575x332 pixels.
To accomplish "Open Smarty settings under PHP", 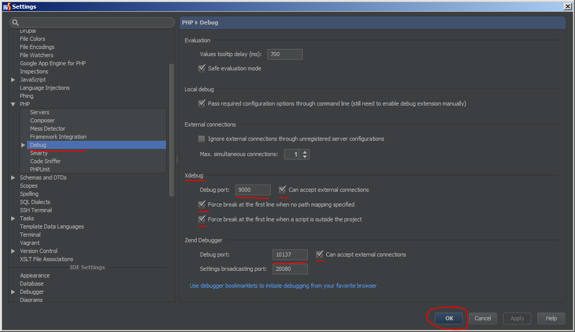I will (x=39, y=153).
